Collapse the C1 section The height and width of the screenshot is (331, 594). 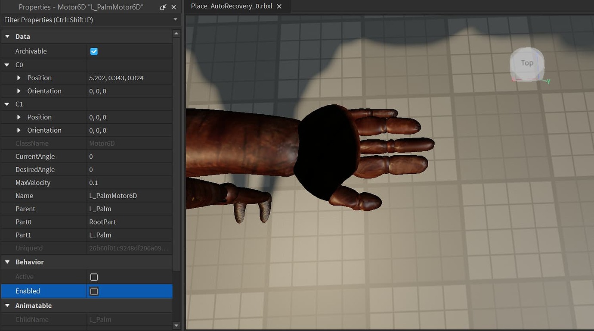[x=7, y=104]
